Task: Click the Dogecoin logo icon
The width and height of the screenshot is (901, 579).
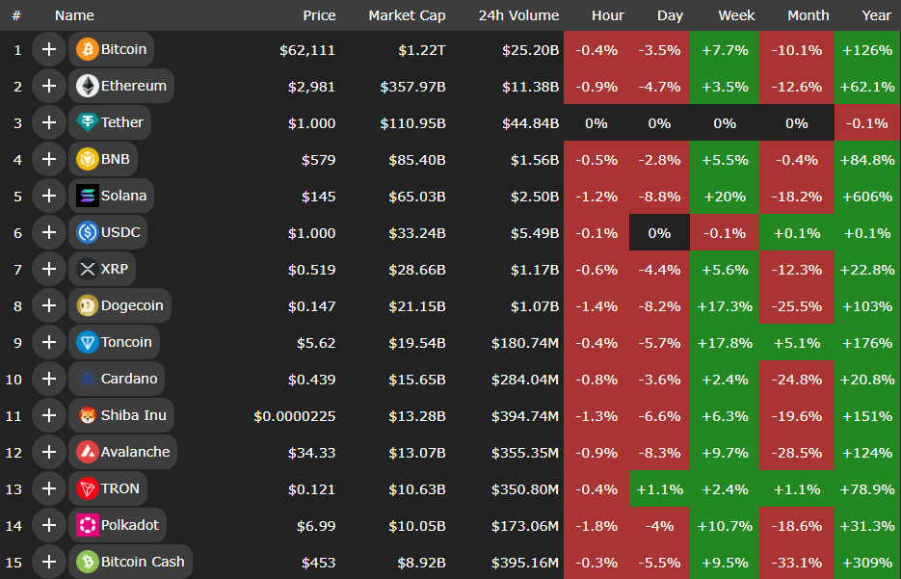Action: tap(87, 305)
